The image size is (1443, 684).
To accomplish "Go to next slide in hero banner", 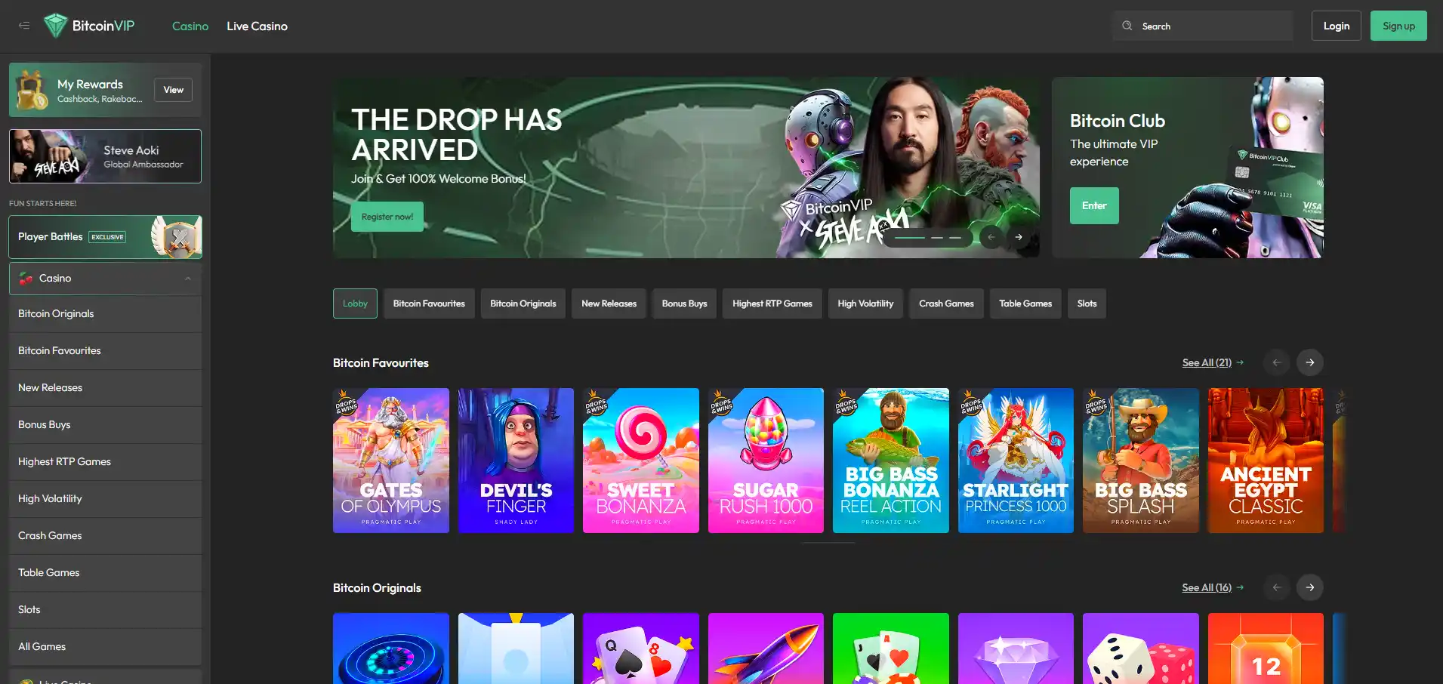I will [x=1019, y=237].
